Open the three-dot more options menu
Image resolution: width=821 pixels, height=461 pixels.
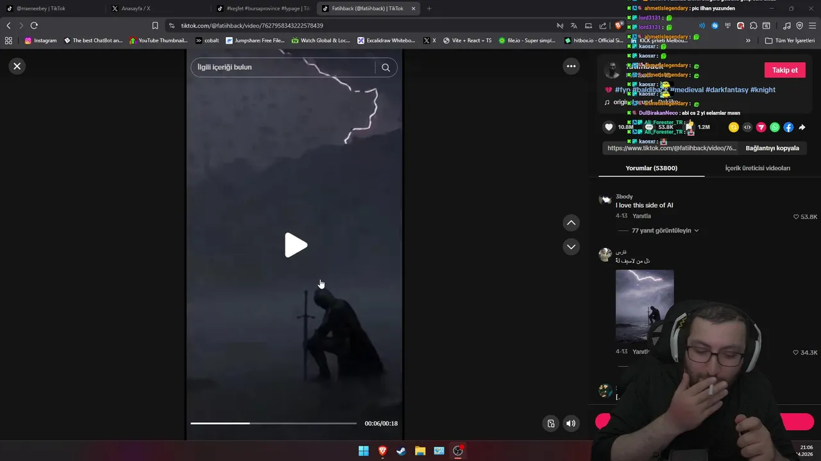571,66
